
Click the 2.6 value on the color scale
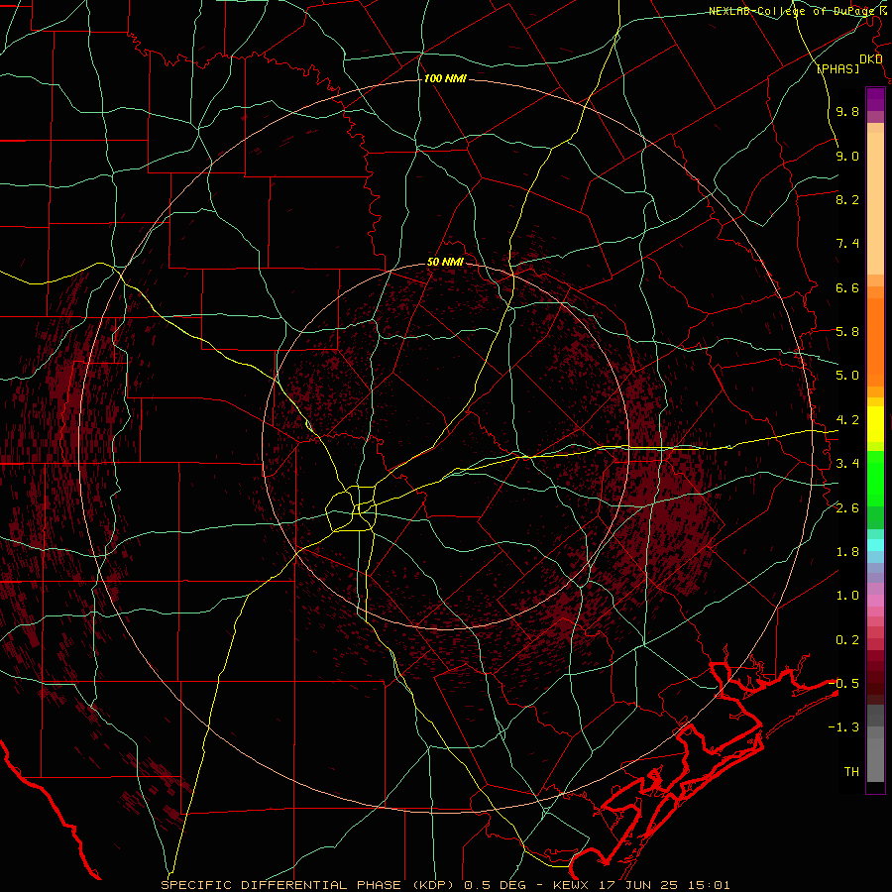point(847,508)
